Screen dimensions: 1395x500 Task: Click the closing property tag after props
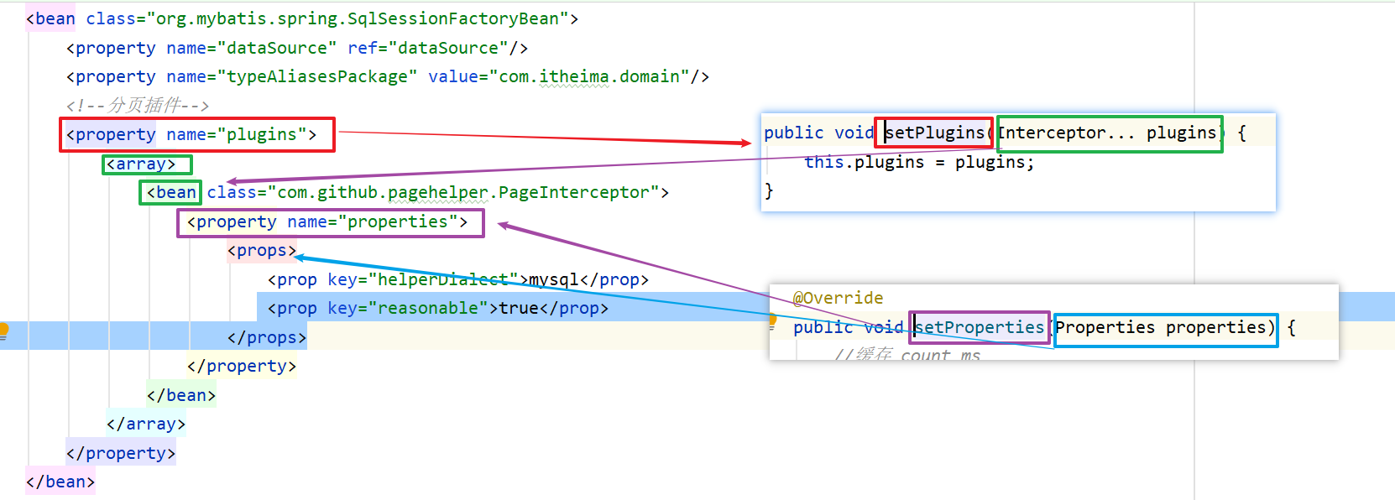click(x=242, y=366)
